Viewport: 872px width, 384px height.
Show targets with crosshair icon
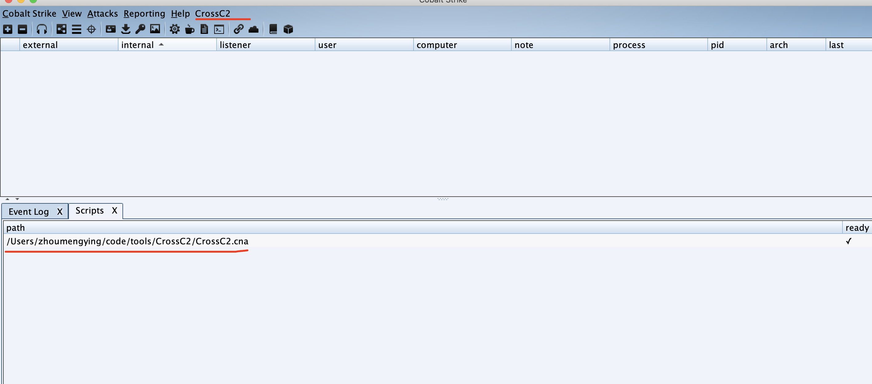pyautogui.click(x=91, y=30)
